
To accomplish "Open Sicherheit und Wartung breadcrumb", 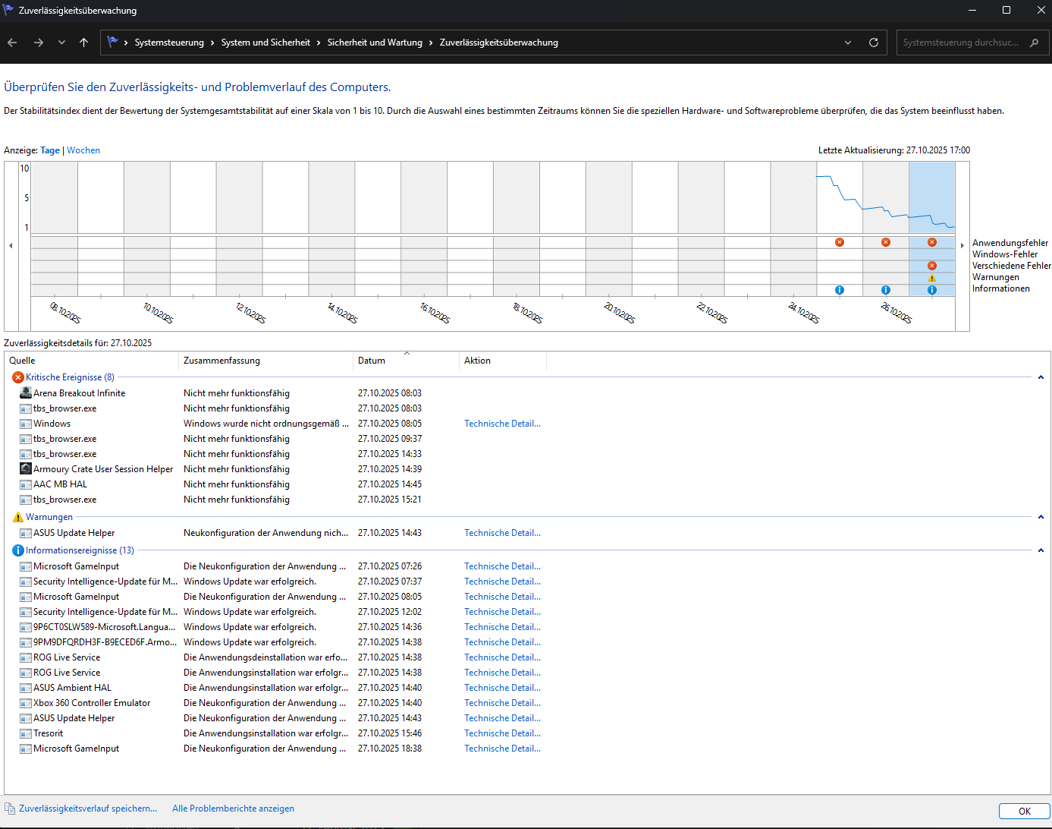I will click(375, 43).
